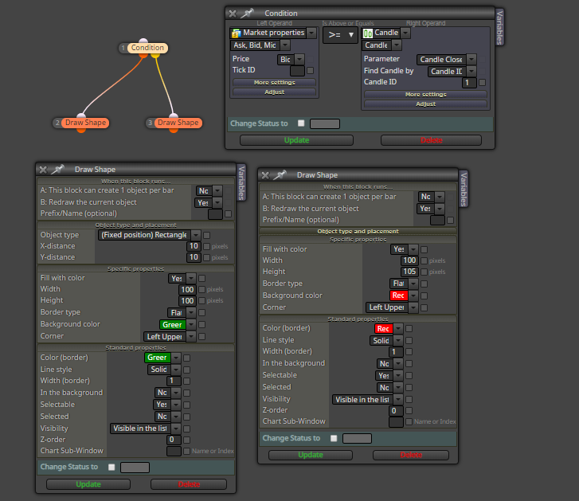Toggle X-distance checkbox in left panel
This screenshot has height=501, width=579.
(x=207, y=246)
